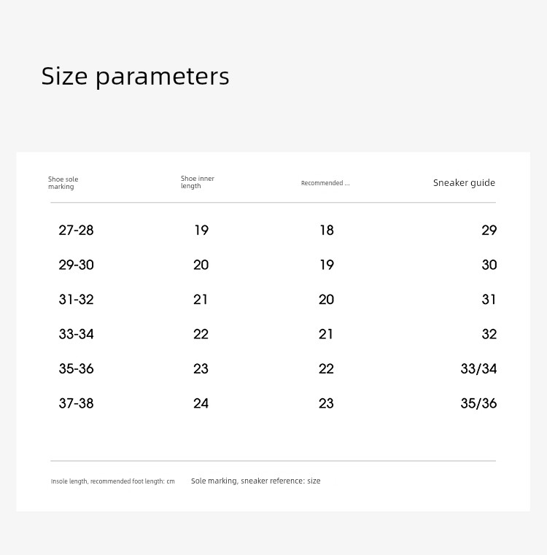The height and width of the screenshot is (555, 547).
Task: Select the Sneaker guide column header
Action: 464,182
